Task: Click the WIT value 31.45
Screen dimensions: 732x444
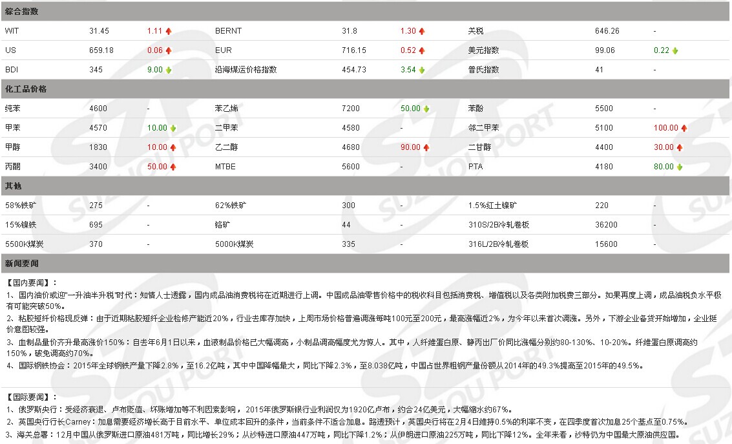Action: 99,31
